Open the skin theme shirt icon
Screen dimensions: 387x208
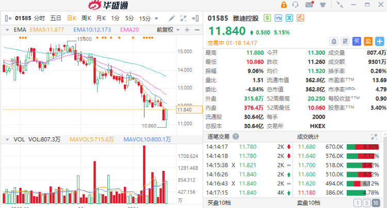tap(322, 5)
